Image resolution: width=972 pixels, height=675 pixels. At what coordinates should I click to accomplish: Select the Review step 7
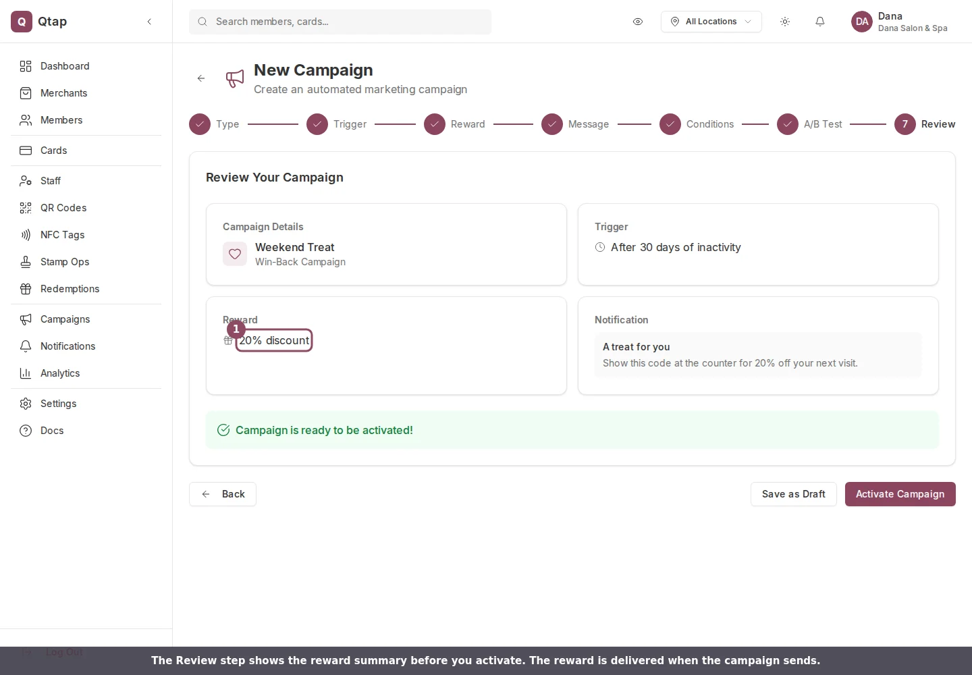pos(925,124)
